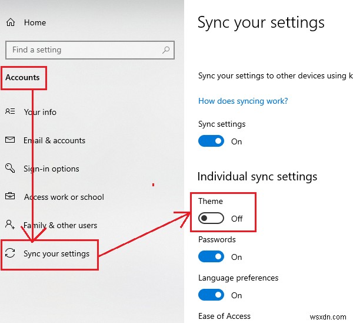Screen dimensions: 353x323
Task: Open Sign-in options
Action: (51, 169)
